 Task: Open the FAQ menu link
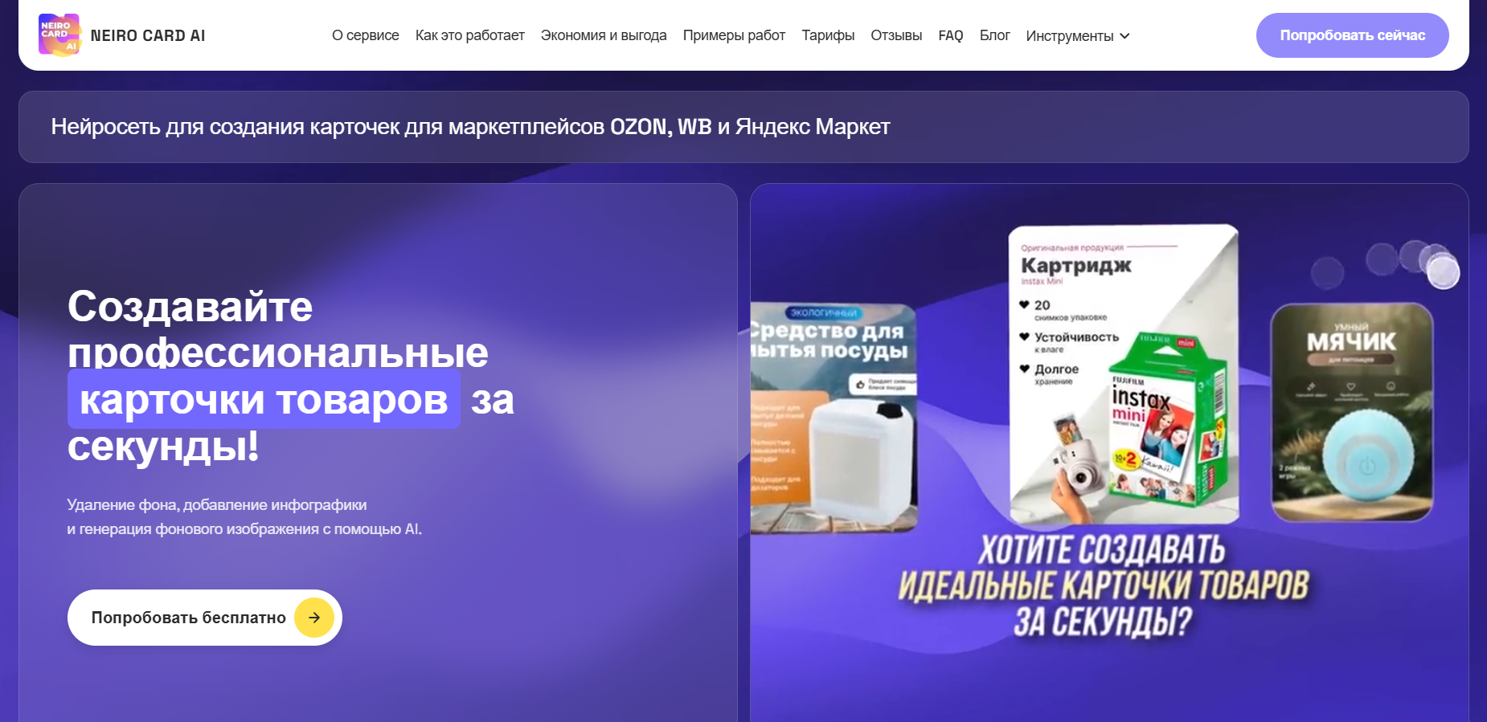[951, 35]
